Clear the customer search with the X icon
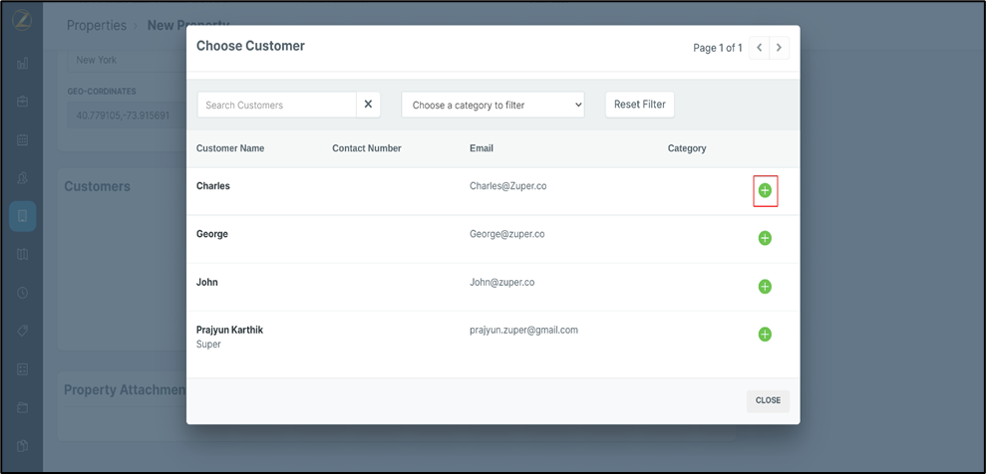 coord(368,105)
